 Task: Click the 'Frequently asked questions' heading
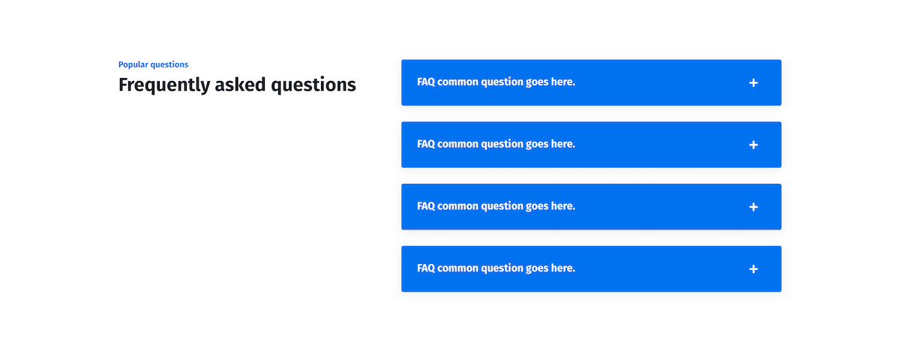237,85
